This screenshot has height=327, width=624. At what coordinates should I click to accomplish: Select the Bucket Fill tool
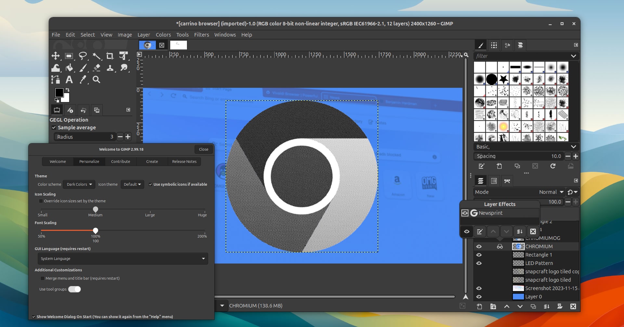pos(69,68)
